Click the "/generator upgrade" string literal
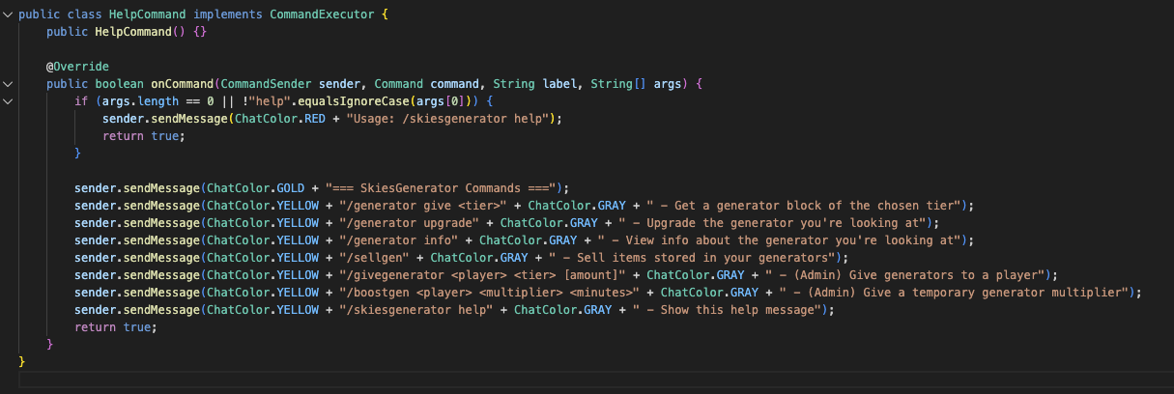Image resolution: width=1174 pixels, height=394 pixels. (403, 223)
